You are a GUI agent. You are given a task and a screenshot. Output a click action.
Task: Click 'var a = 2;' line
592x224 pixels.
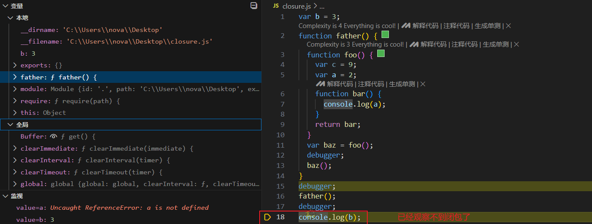pos(336,75)
